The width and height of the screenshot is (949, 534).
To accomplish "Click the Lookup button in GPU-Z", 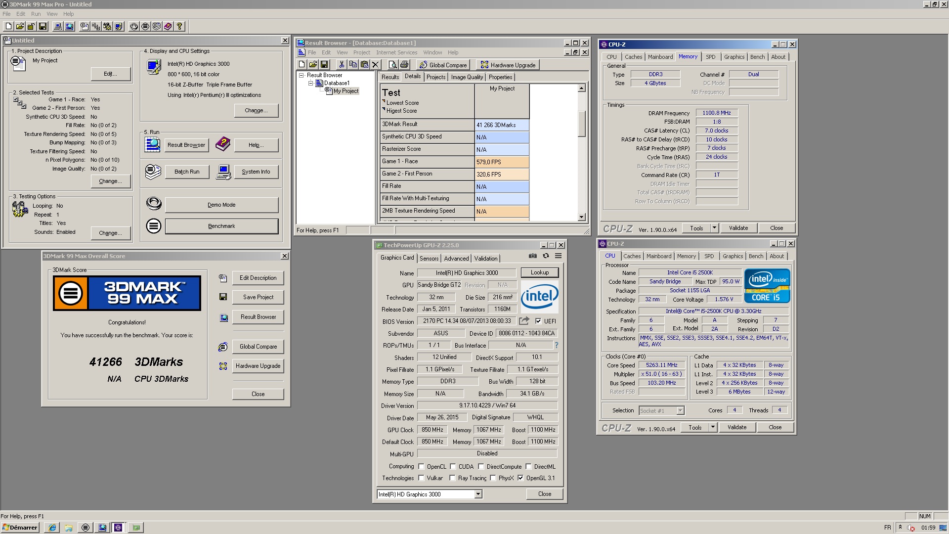I will 539,272.
